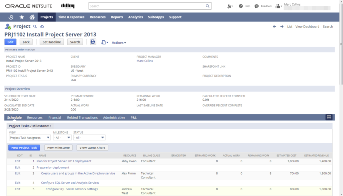Open task Plan for Project Server 2013 deployment
343x196 pixels.
(64, 161)
